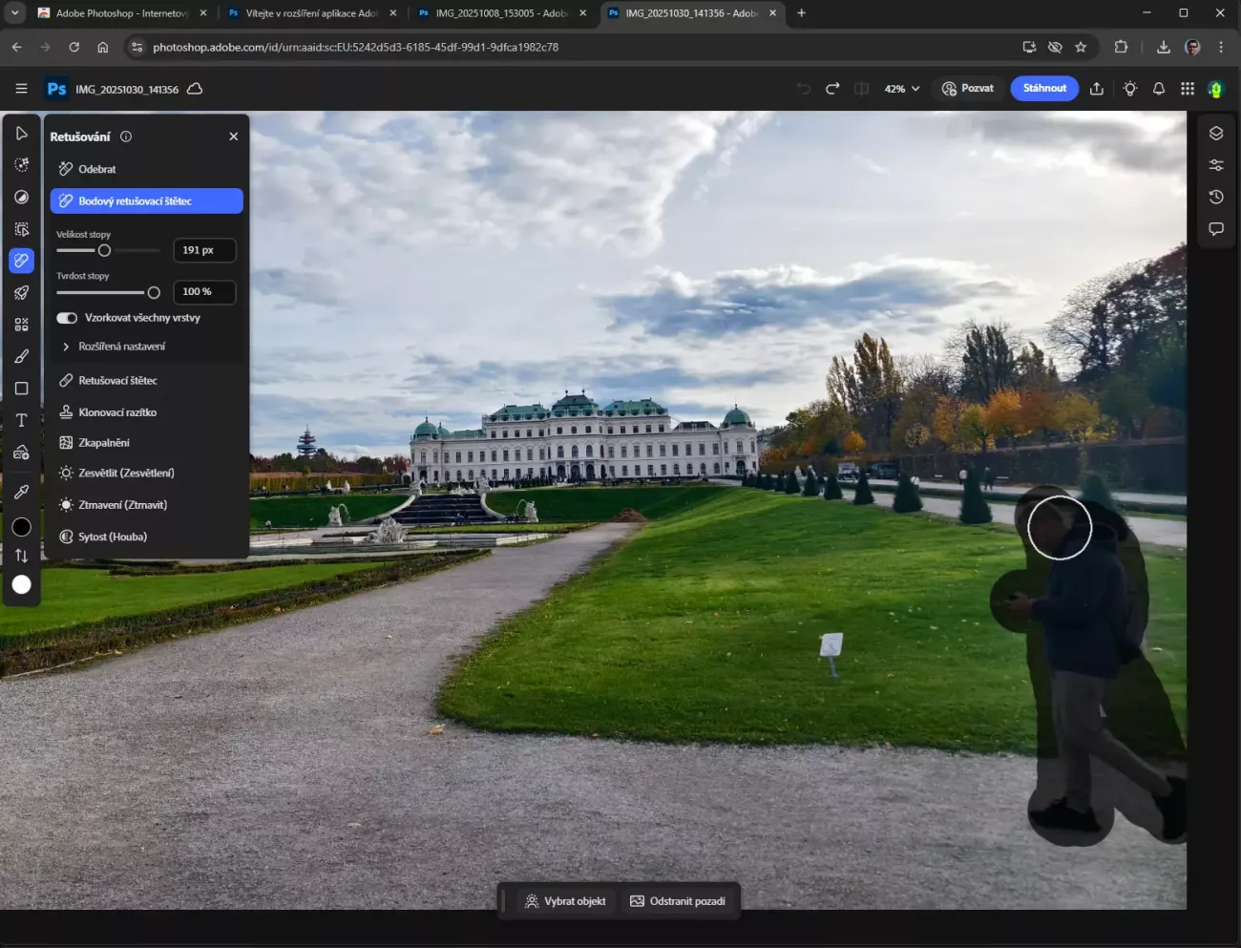Select the Move tool in left toolbar
This screenshot has height=948, width=1241.
point(21,134)
